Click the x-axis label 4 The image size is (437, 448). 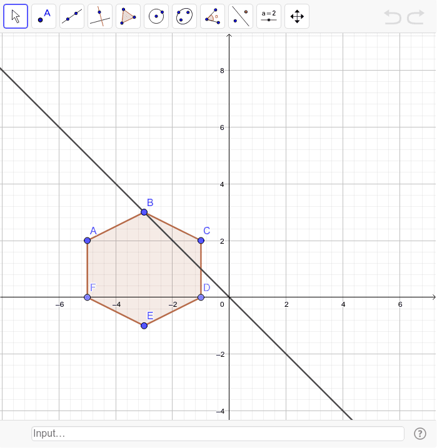coord(343,304)
